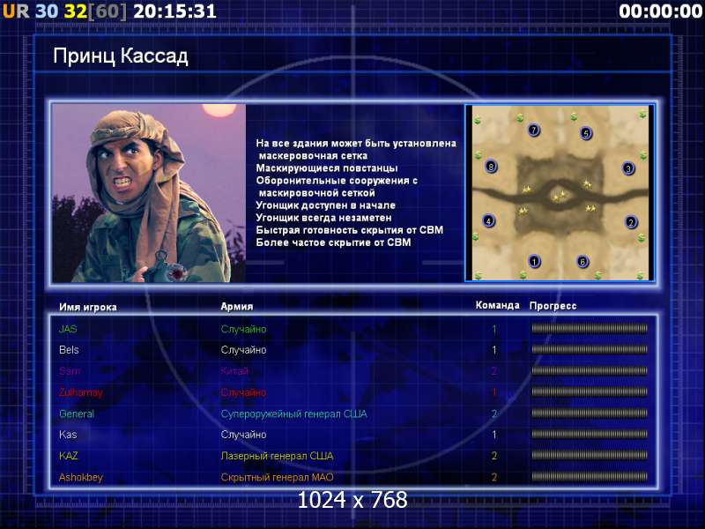Select player name Kas
This screenshot has width=705, height=529.
(68, 435)
